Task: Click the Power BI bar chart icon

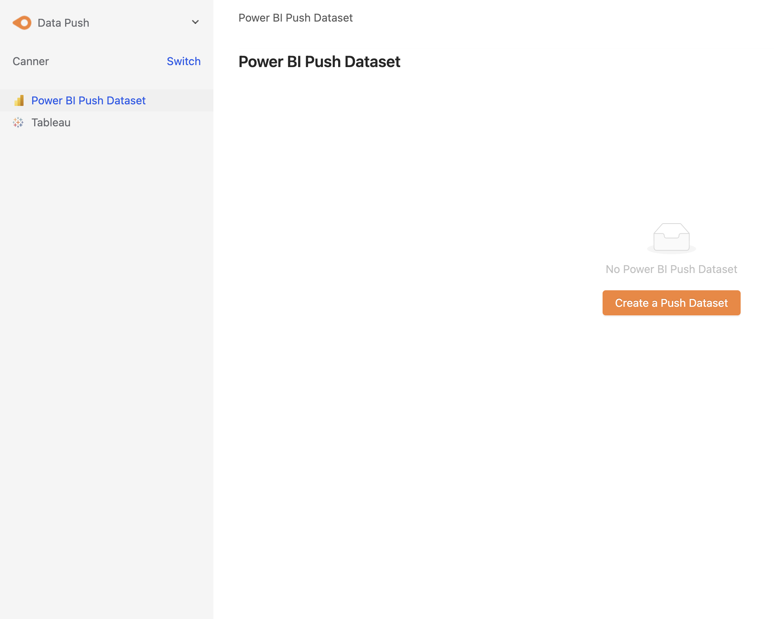Action: coord(19,100)
